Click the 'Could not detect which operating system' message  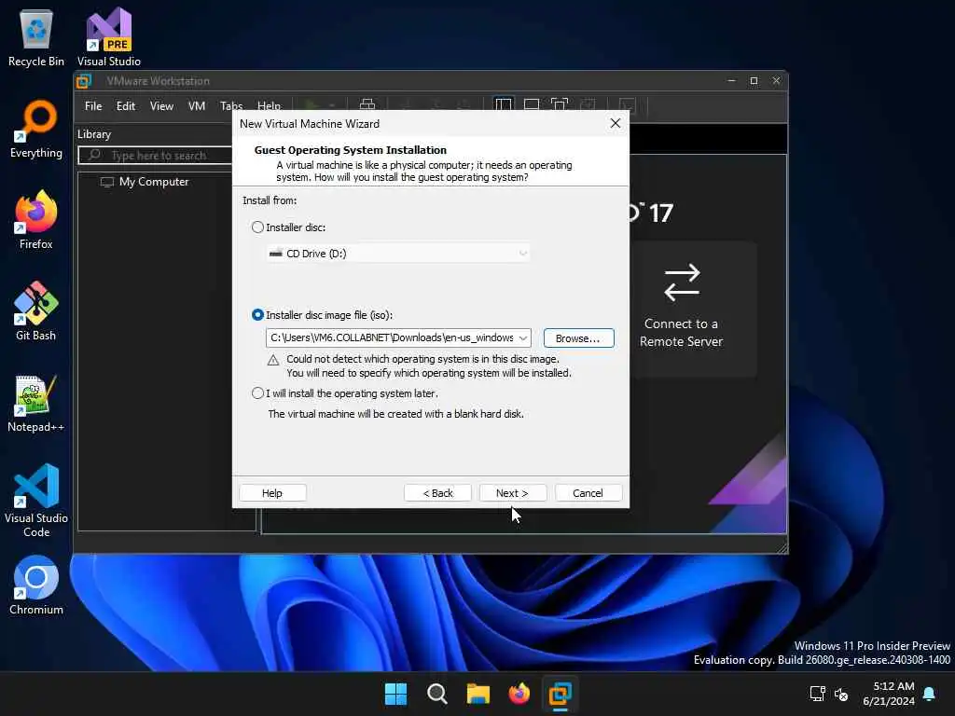coord(429,365)
